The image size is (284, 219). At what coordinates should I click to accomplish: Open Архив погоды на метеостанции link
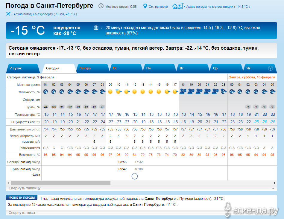coord(218,7)
